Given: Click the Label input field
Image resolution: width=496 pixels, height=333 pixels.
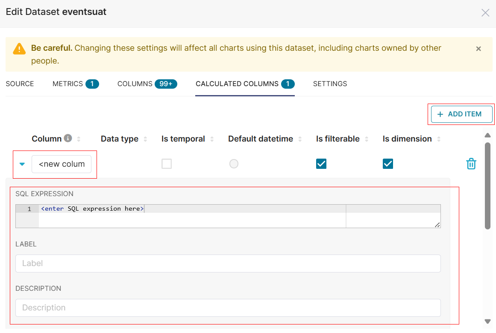Looking at the screenshot, I should coord(228,264).
